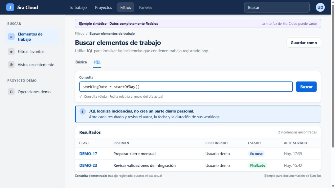Open issue DEMO-23
Screen dimensions: 335x188
click(88, 166)
